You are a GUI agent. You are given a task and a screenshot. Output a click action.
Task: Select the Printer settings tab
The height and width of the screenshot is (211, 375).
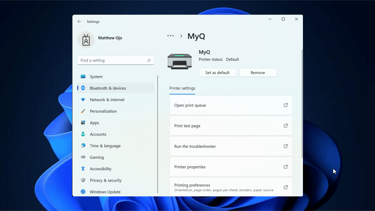coord(182,88)
